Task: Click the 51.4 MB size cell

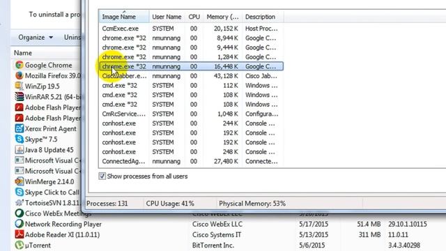Action: pyautogui.click(x=369, y=225)
